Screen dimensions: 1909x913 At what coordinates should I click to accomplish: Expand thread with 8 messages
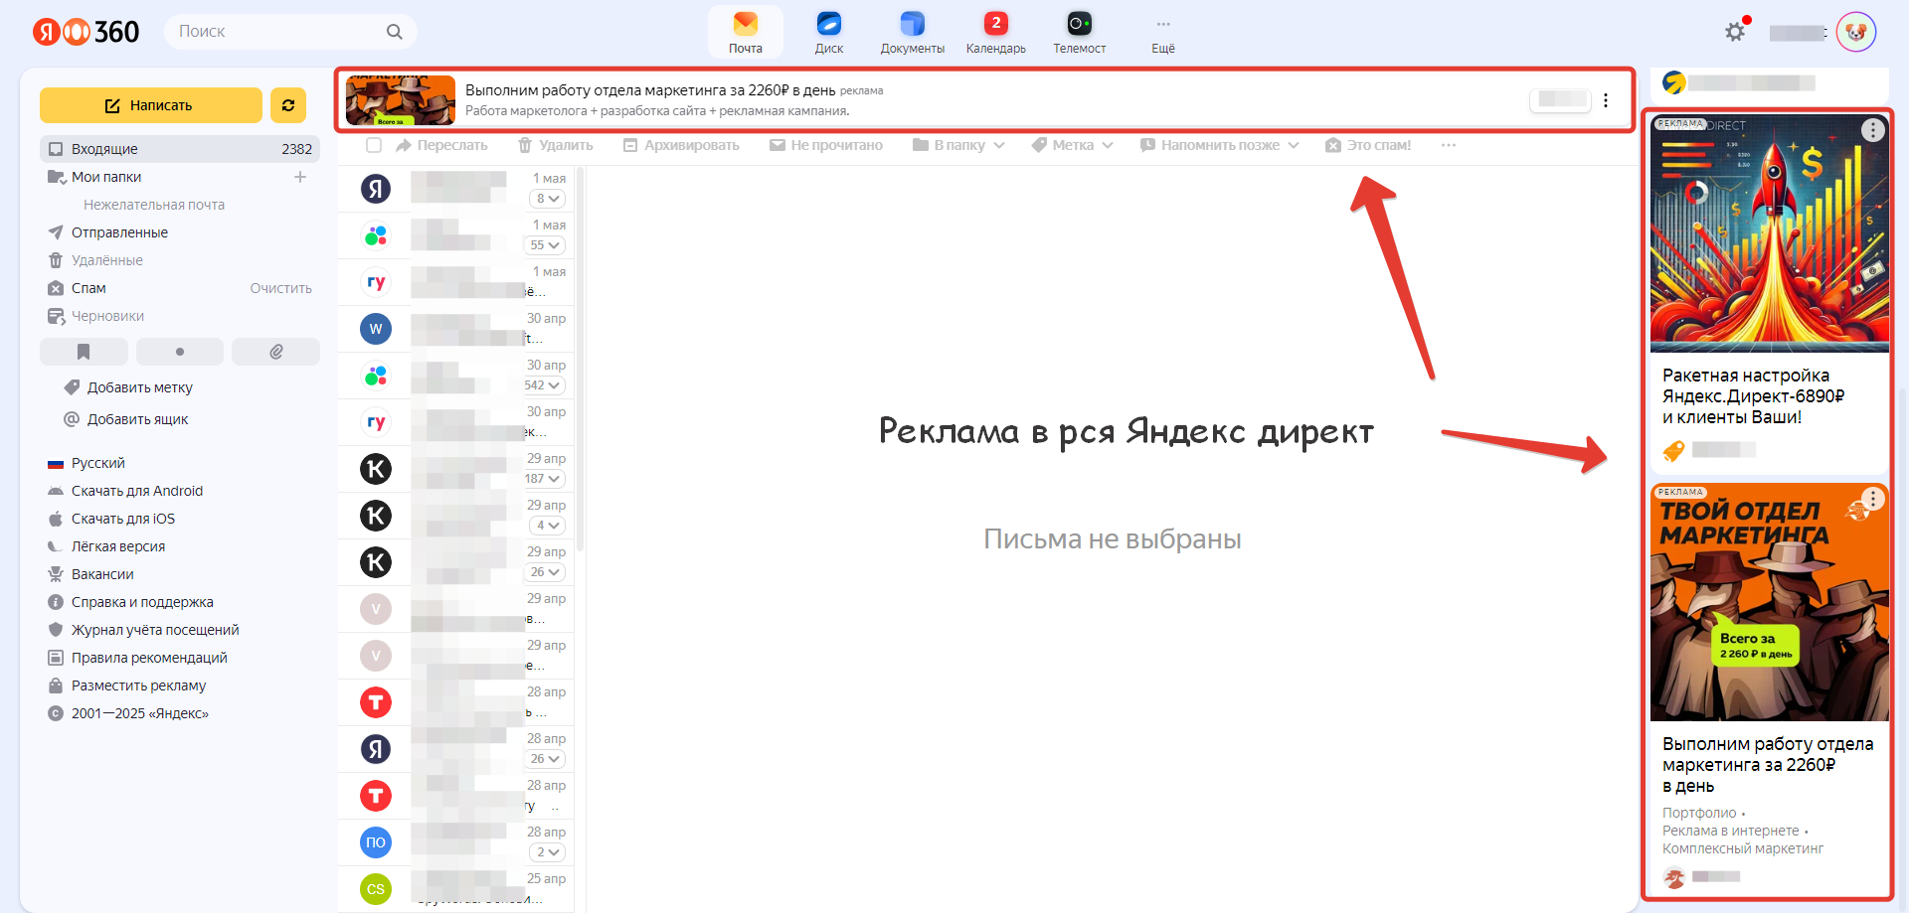click(x=547, y=199)
